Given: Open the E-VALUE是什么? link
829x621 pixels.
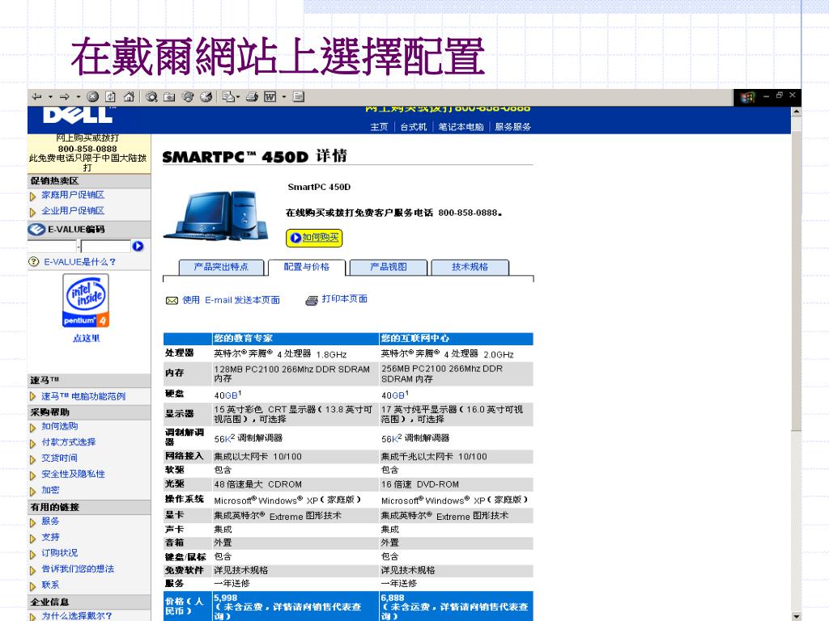Looking at the screenshot, I should 80,262.
